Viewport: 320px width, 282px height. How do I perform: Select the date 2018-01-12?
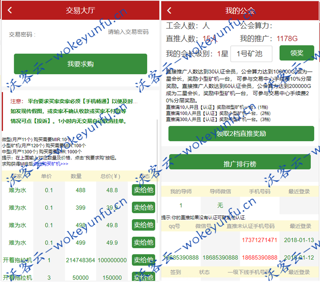(299, 258)
